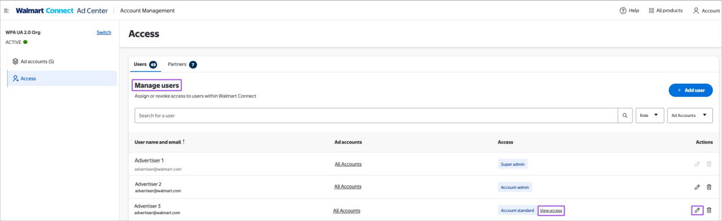The height and width of the screenshot is (221, 722).
Task: Open All Accounts link for Advertiser 1
Action: (x=348, y=164)
